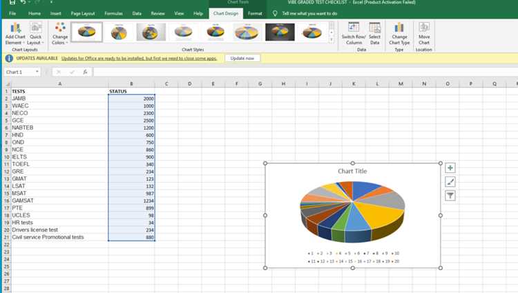Switch to the Insert tab

pyautogui.click(x=55, y=14)
